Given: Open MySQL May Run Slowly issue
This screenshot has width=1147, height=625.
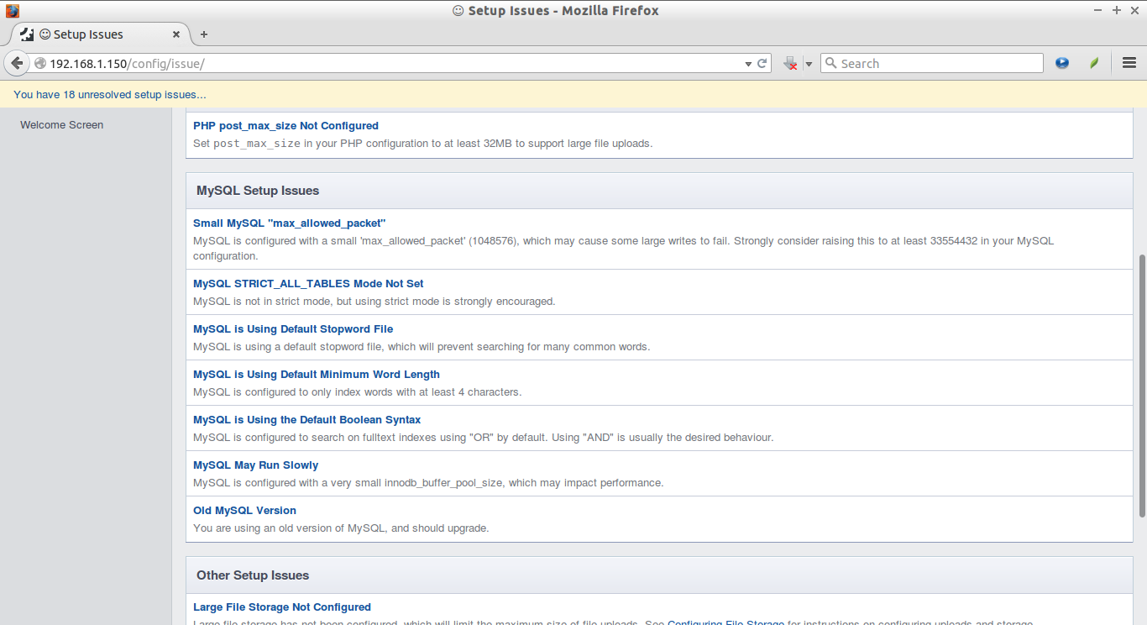Looking at the screenshot, I should [x=256, y=465].
